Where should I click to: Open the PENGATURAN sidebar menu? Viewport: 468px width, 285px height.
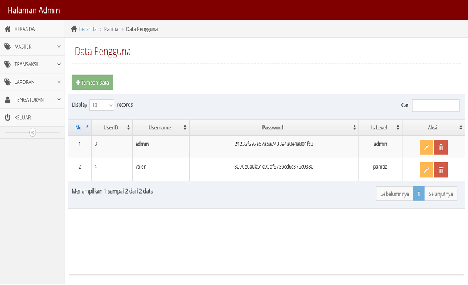[32, 100]
